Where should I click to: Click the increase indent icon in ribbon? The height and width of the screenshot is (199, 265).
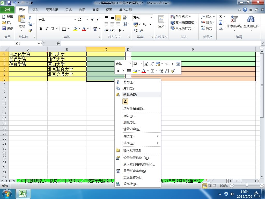(112, 31)
